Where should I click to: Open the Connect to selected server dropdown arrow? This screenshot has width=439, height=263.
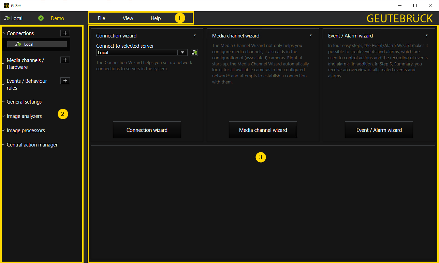point(182,52)
